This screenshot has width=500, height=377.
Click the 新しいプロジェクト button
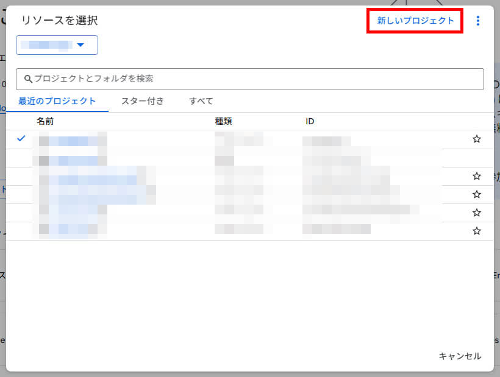[x=415, y=20]
